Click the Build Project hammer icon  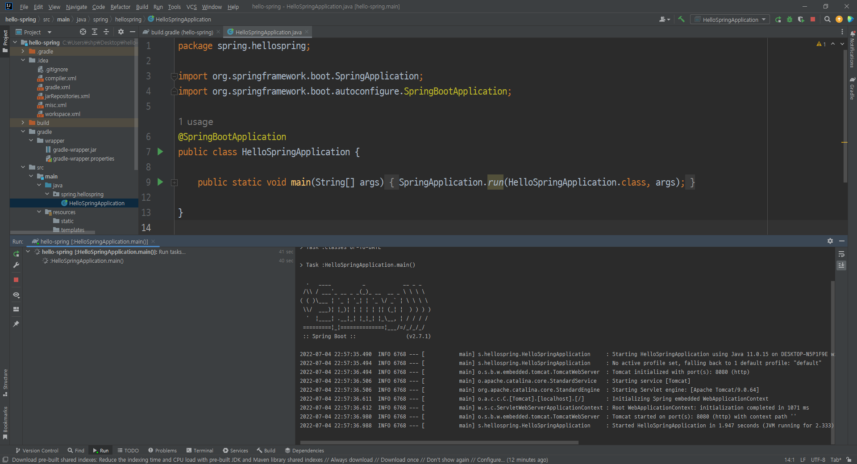point(681,19)
